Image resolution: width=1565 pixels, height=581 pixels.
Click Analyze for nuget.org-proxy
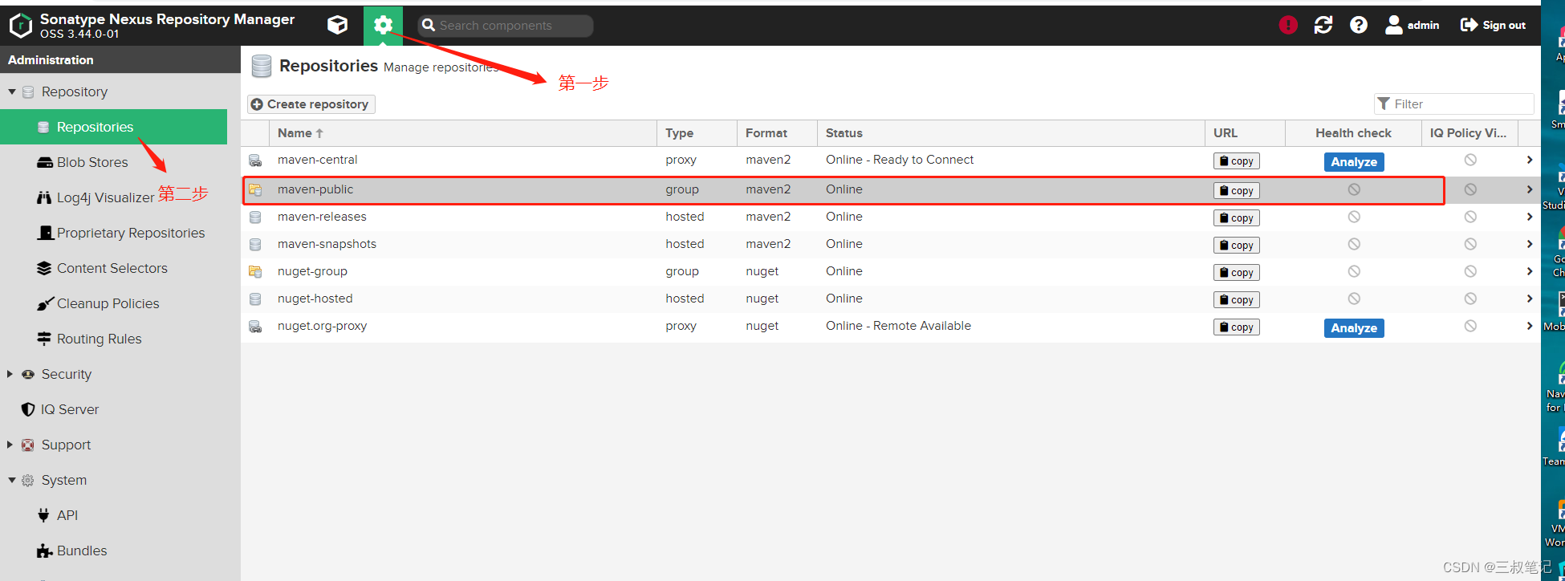coord(1354,328)
